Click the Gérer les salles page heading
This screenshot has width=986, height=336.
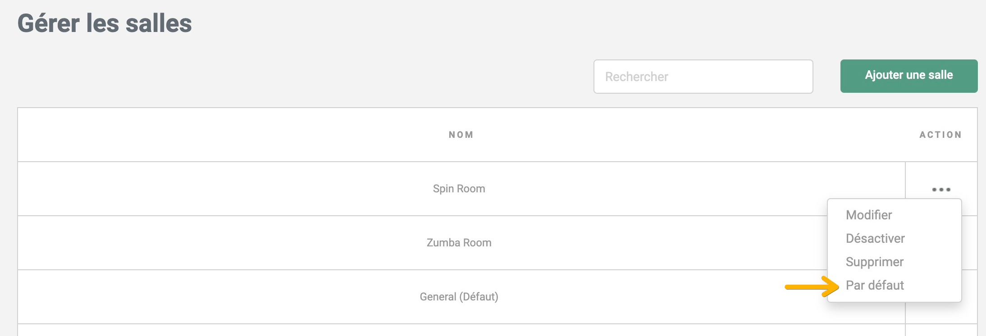click(x=105, y=23)
